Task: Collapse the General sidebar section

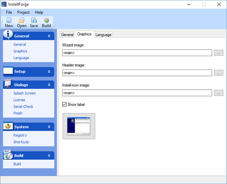Action: pyautogui.click(x=49, y=36)
